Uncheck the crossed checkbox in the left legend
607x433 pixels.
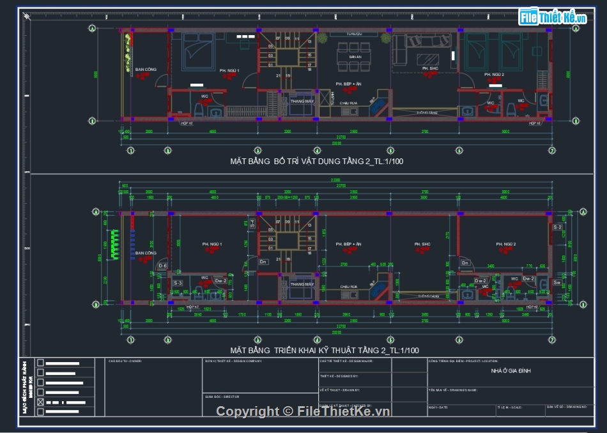click(x=40, y=402)
